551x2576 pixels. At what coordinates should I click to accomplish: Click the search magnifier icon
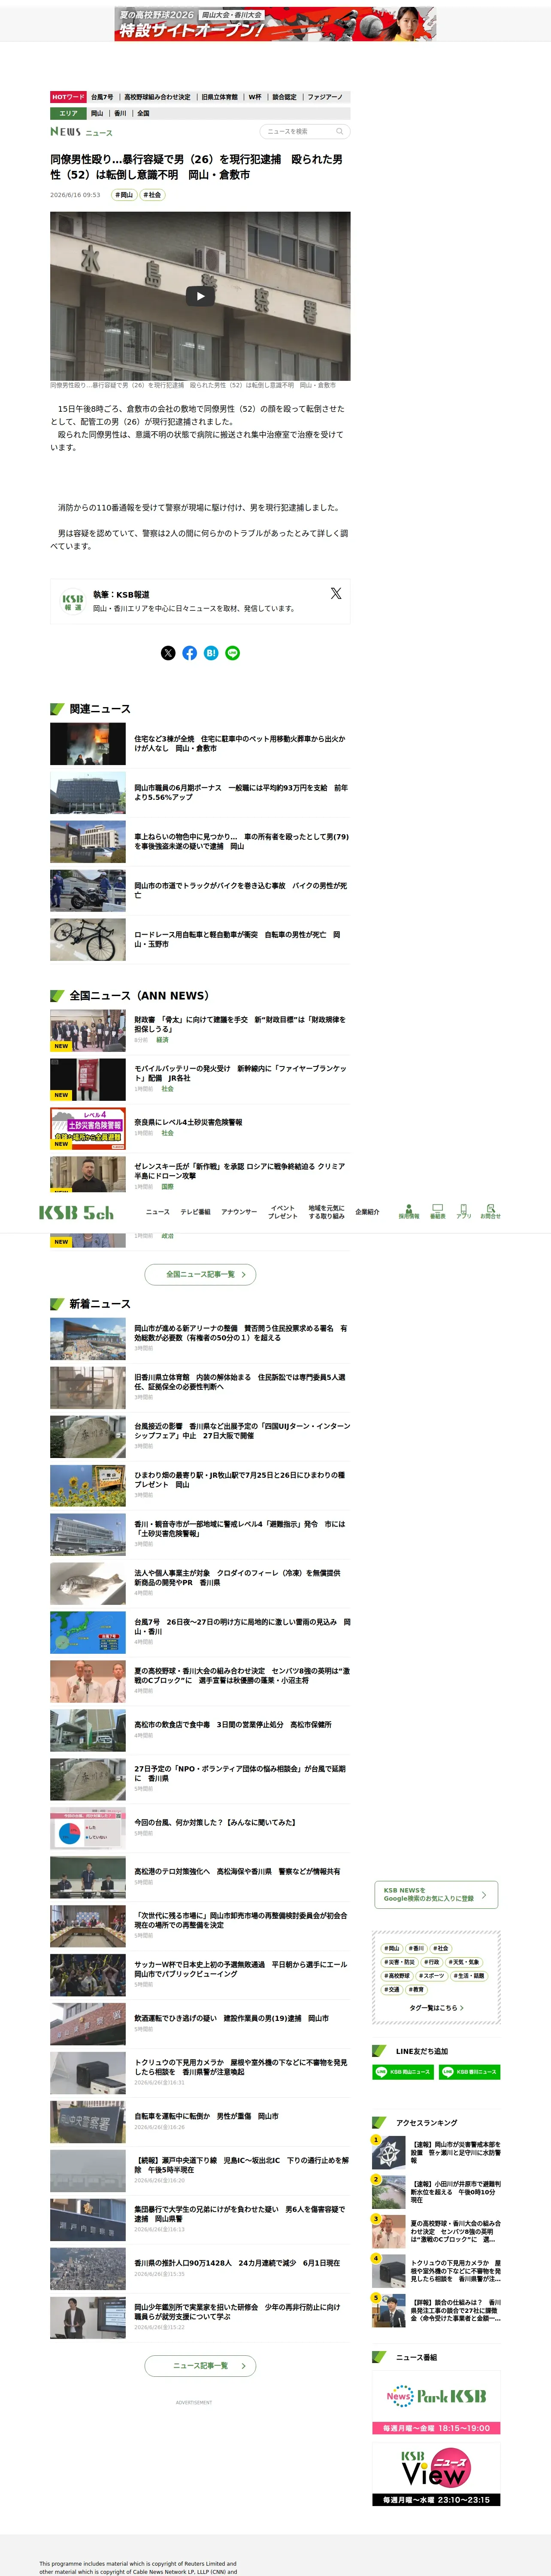340,131
